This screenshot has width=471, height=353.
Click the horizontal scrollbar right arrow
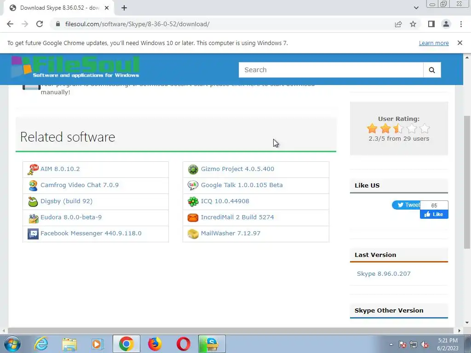459,330
